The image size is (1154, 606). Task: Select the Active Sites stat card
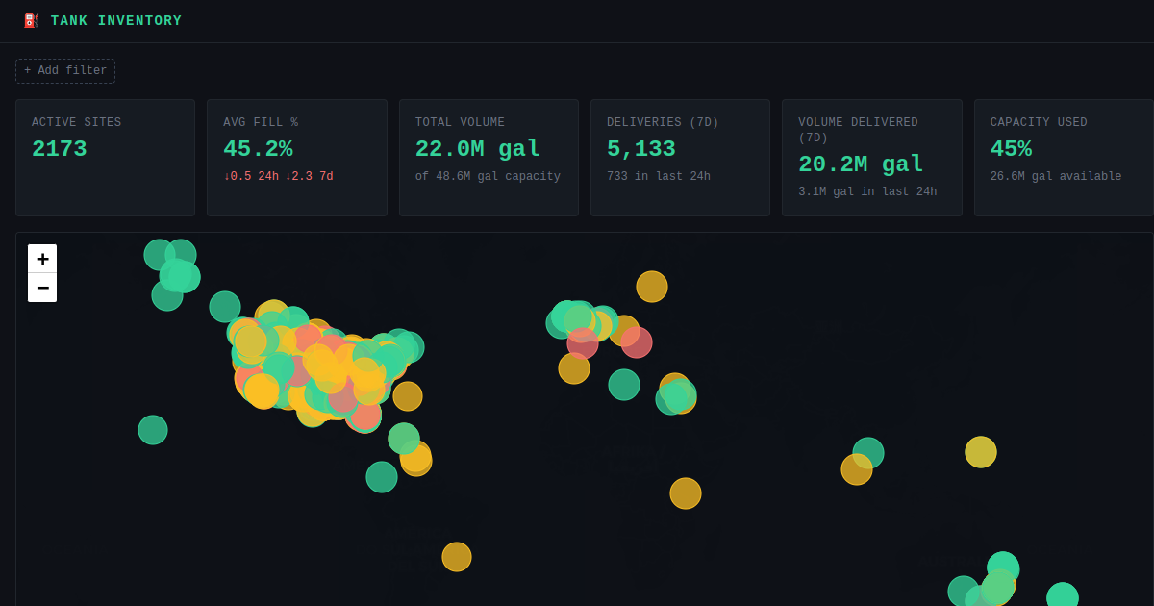(x=105, y=158)
